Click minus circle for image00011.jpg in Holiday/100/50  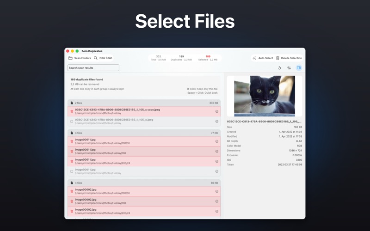pyautogui.click(x=216, y=141)
